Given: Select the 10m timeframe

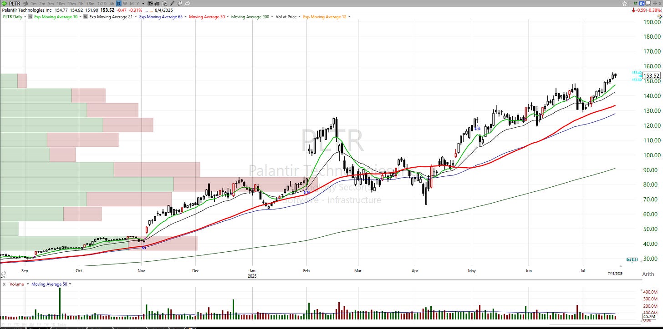Looking at the screenshot, I should click(x=61, y=3).
